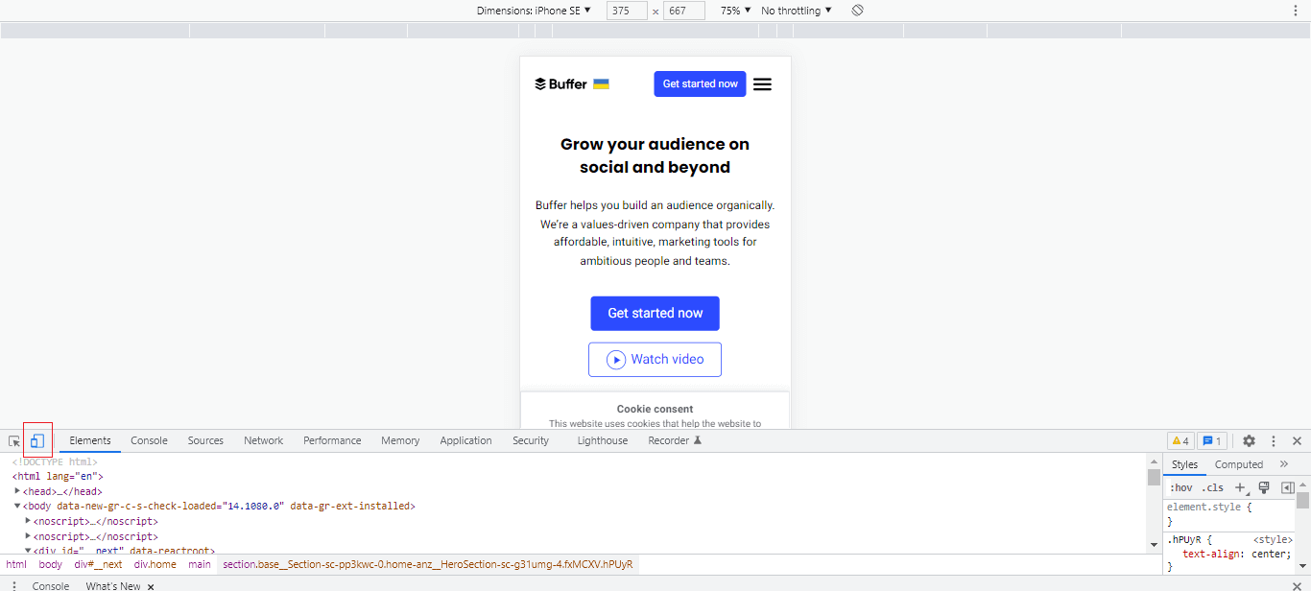Viewport: 1311px width, 591px height.
Task: Close the DevTools panel
Action: coord(1297,440)
